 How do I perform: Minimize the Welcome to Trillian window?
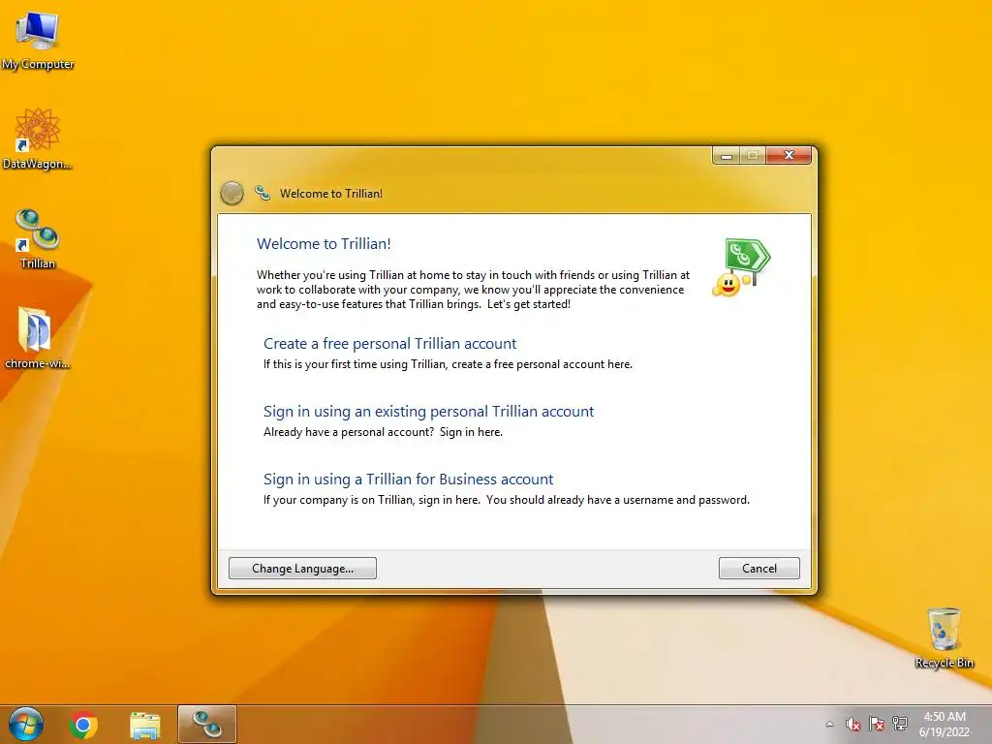[727, 155]
